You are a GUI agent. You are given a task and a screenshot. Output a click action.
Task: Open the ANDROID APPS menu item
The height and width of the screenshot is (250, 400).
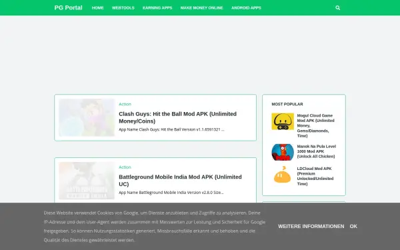click(246, 8)
